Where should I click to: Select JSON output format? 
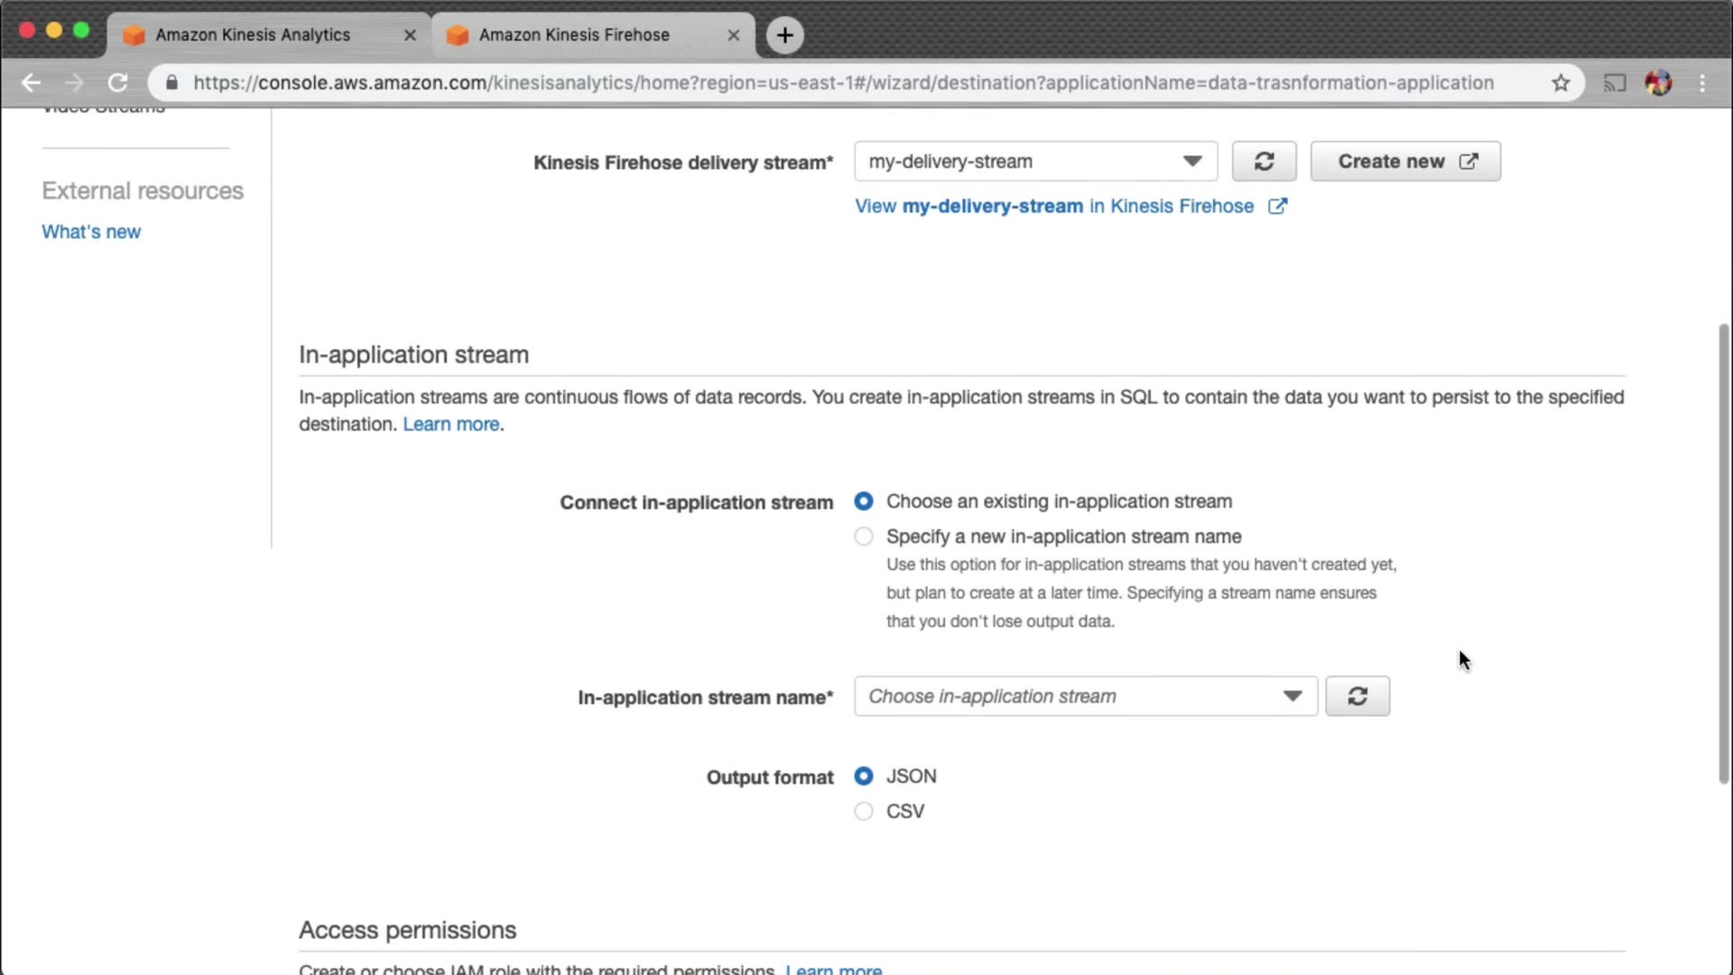tap(864, 775)
